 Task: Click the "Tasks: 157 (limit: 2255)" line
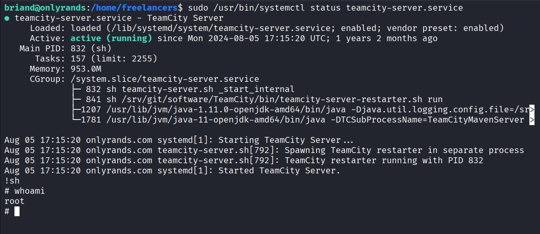pos(96,59)
